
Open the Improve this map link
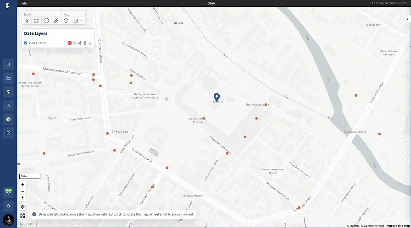(397, 226)
